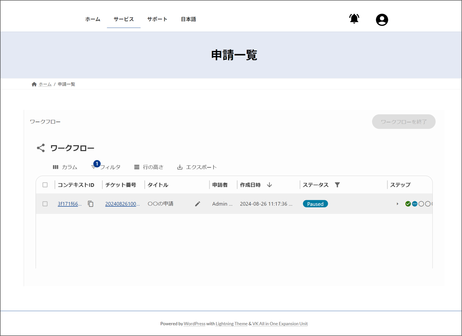Open the カラム column chooser
Image resolution: width=462 pixels, height=336 pixels.
click(x=65, y=167)
